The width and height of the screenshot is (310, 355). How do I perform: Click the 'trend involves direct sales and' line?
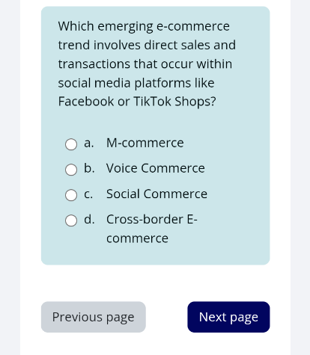147,45
